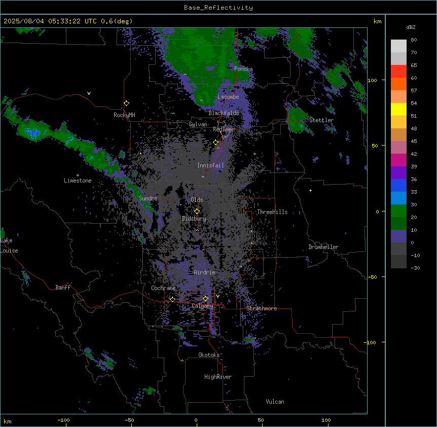Select the blue 36 dBZ legend swatch
This screenshot has height=427, width=437.
click(x=398, y=185)
